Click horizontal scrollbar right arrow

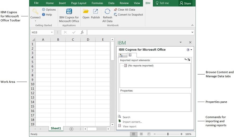tap(108, 129)
